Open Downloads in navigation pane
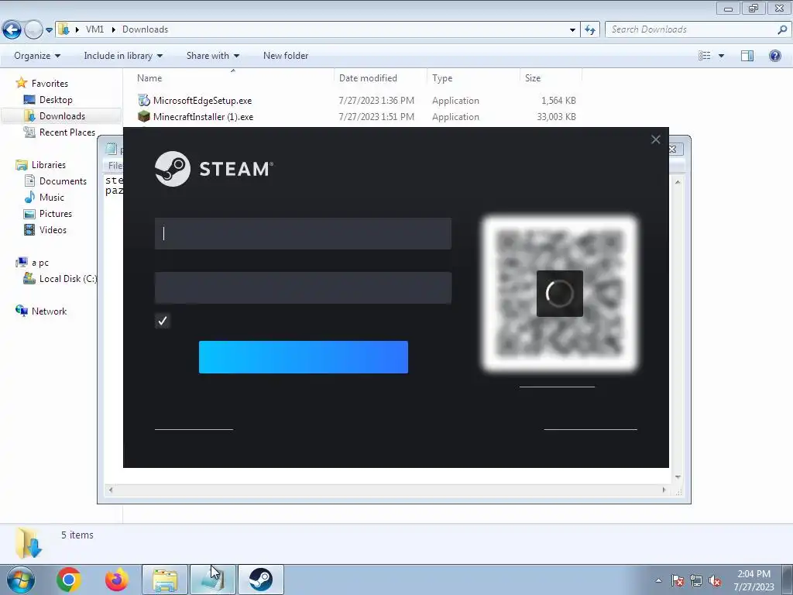 [x=62, y=116]
